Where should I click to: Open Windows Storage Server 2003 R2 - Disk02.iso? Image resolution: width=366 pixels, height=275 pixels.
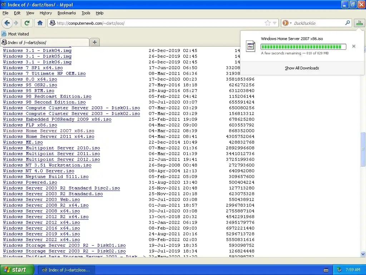pos(64,251)
